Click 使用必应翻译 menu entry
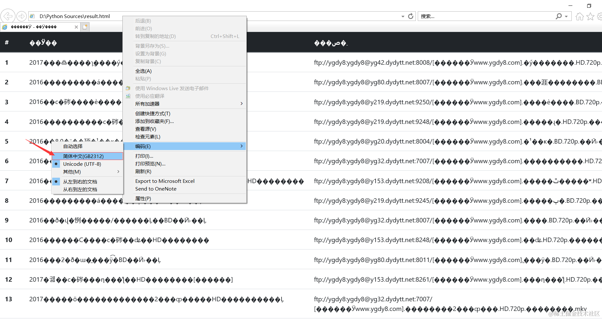Viewport: 602px width, 319px height. coord(185,96)
